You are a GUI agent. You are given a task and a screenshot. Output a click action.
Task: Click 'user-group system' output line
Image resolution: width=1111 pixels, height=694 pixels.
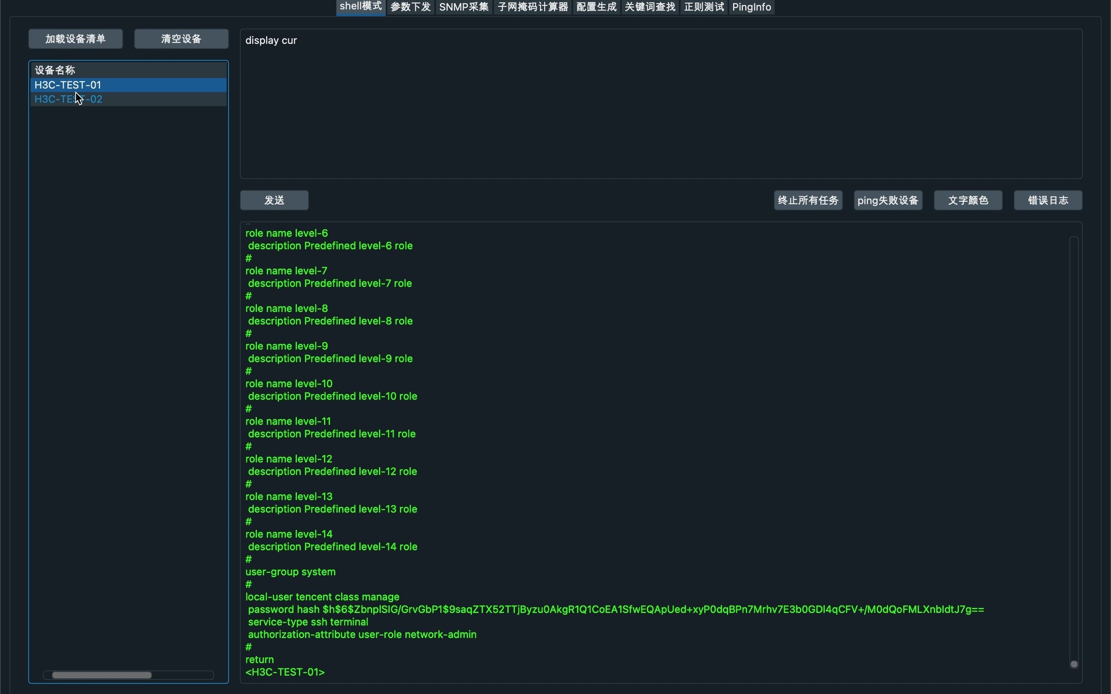click(290, 572)
